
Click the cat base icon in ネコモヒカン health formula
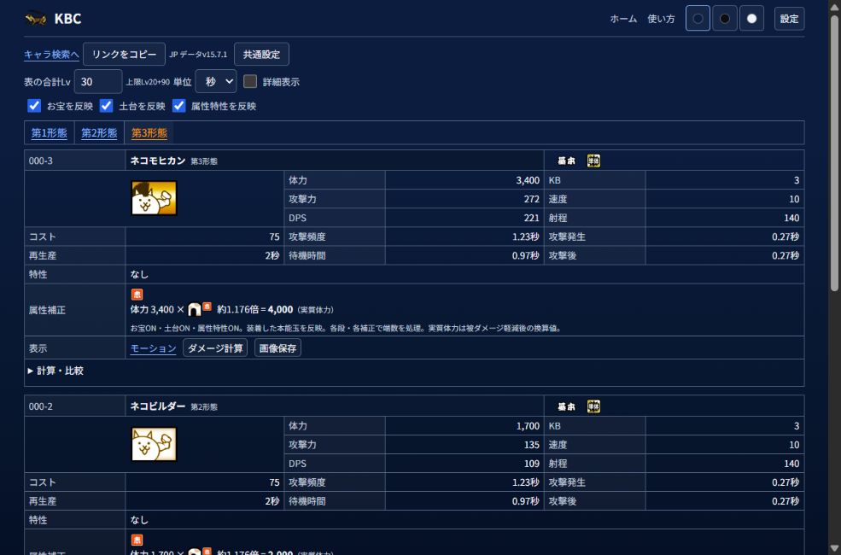tap(195, 309)
